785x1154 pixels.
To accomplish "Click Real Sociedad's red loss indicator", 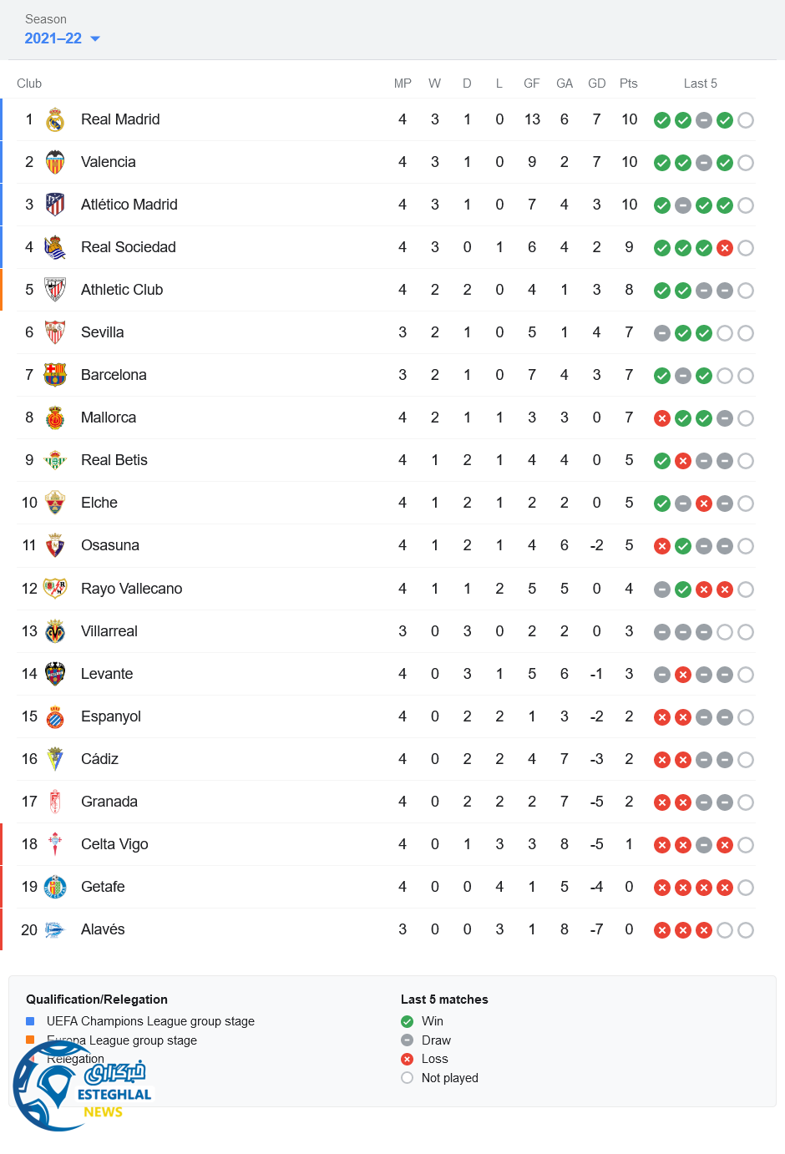I will pyautogui.click(x=725, y=248).
